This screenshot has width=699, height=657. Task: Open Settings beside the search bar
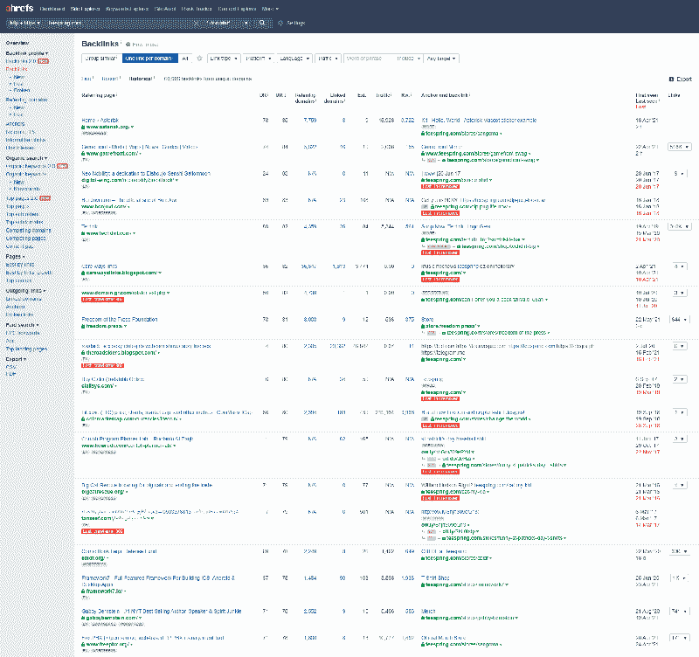pos(292,23)
